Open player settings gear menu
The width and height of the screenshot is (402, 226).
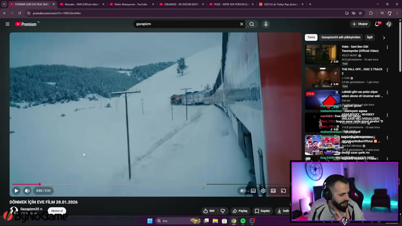pos(263,191)
